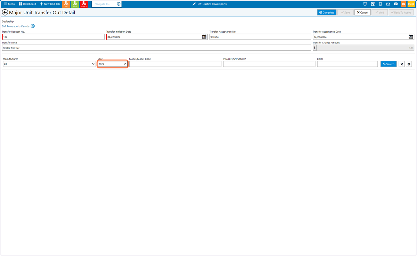Open the green Parts module icon
The image size is (417, 256).
[x=75, y=4]
